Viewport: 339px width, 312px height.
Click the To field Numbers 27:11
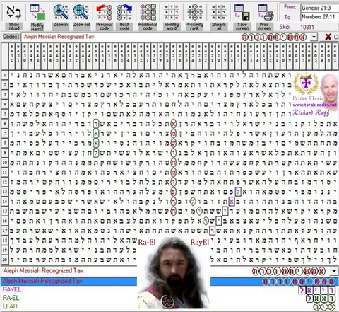click(320, 17)
